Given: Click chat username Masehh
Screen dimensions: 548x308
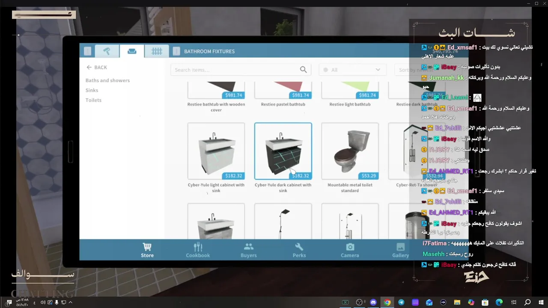Looking at the screenshot, I should coord(433,254).
